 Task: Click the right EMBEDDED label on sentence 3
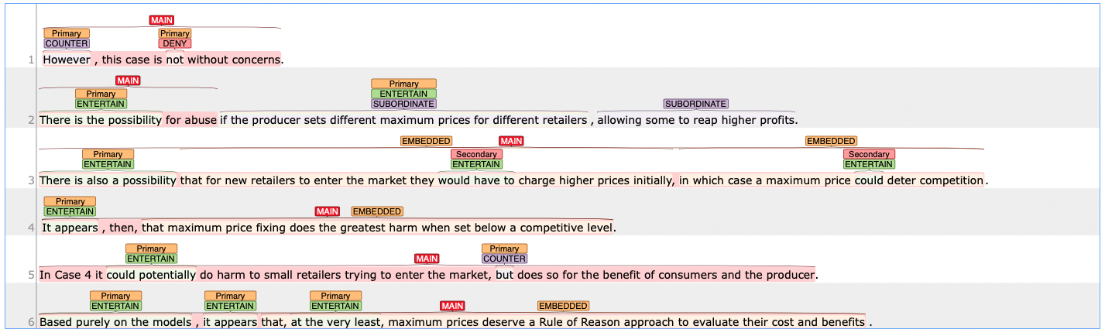[831, 141]
